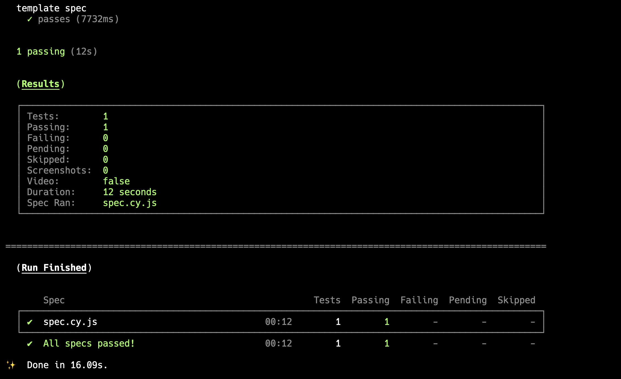Click the 'template spec' title text

point(51,8)
